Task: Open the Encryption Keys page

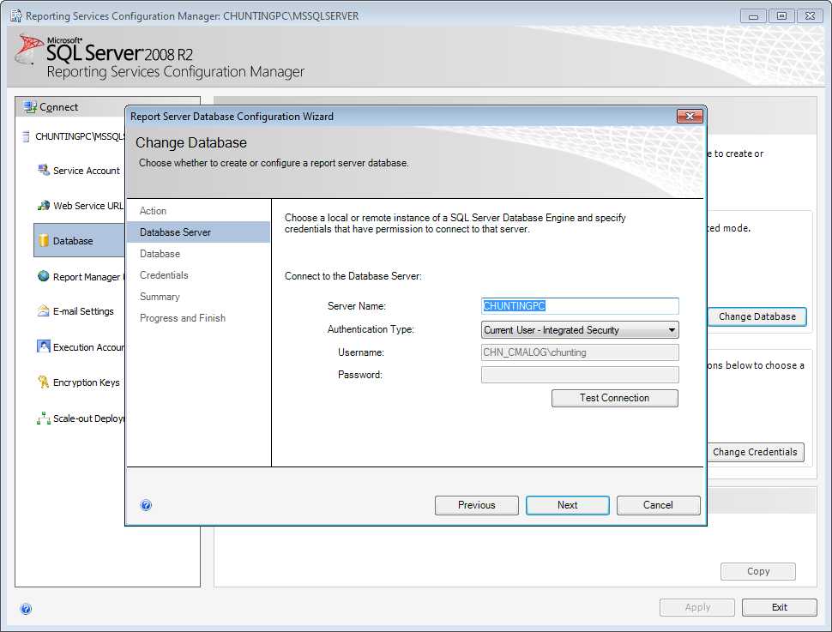Action: point(87,382)
